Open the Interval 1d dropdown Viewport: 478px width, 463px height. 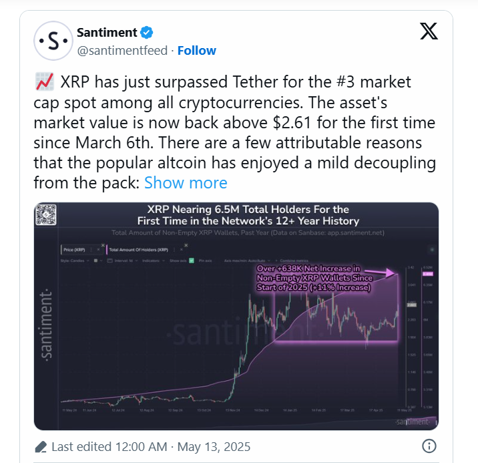point(123,261)
